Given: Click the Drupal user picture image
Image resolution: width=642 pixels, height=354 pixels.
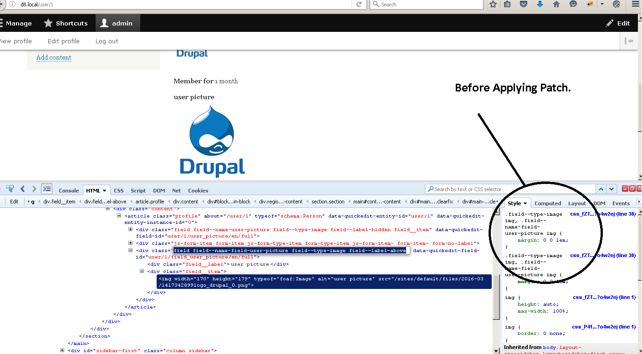Looking at the screenshot, I should point(212,142).
